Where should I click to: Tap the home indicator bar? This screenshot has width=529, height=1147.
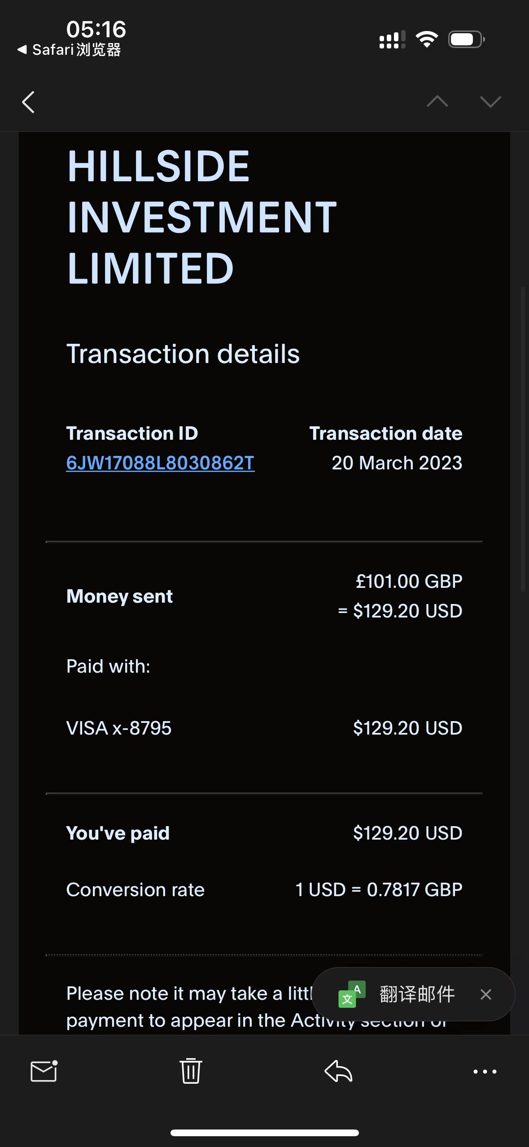pos(264,1133)
